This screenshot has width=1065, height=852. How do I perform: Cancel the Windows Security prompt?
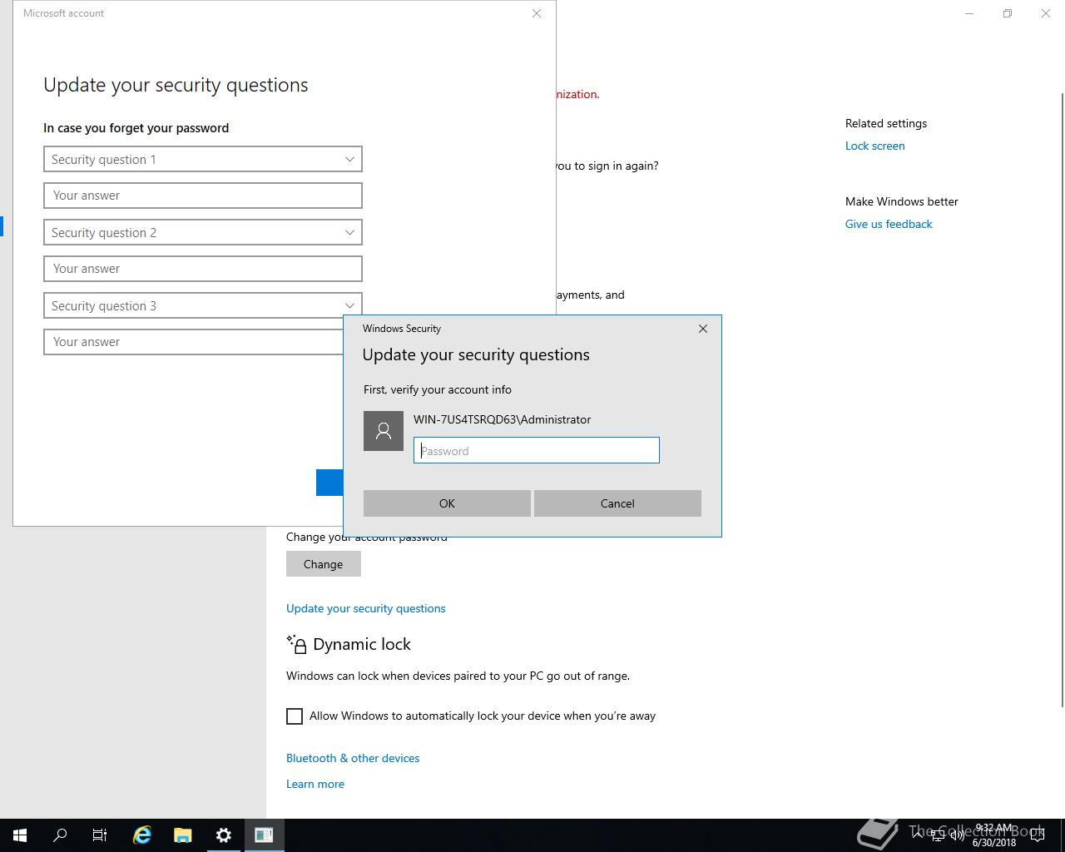617,503
